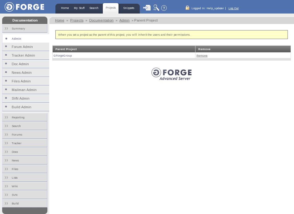Follow the Admin breadcrumb link
Image resolution: width=294 pixels, height=214 pixels.
coord(124,20)
